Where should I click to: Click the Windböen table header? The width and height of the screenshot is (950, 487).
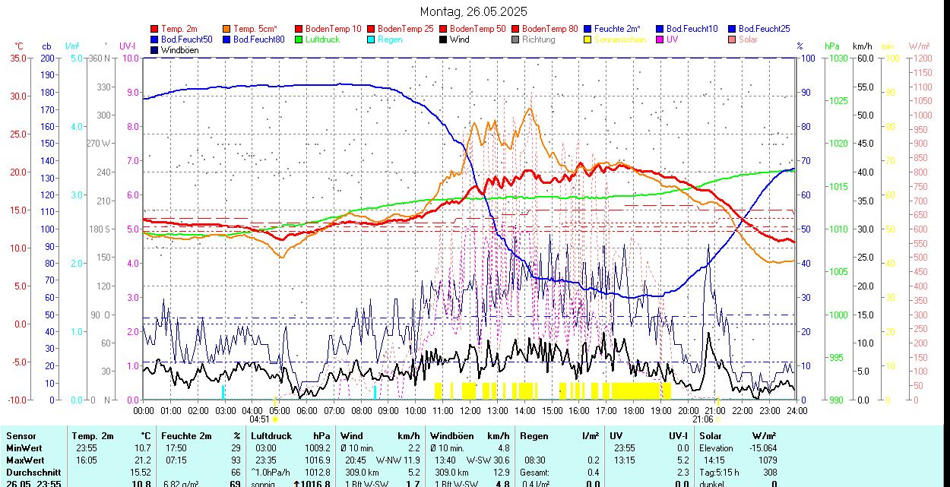point(451,436)
